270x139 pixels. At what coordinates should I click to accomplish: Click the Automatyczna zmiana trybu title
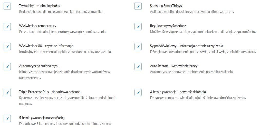(x=39, y=66)
